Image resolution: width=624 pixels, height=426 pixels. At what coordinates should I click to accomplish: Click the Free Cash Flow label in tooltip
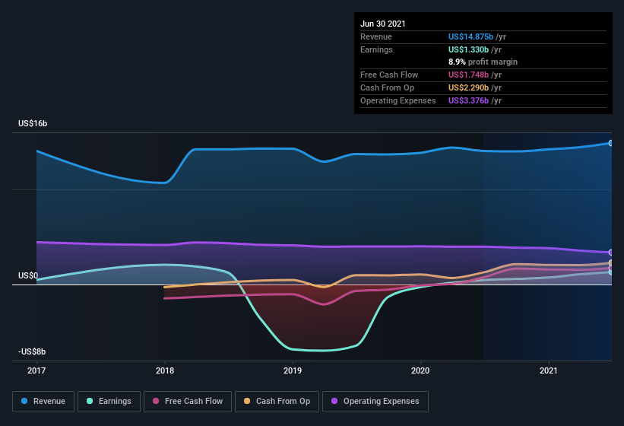[389, 75]
